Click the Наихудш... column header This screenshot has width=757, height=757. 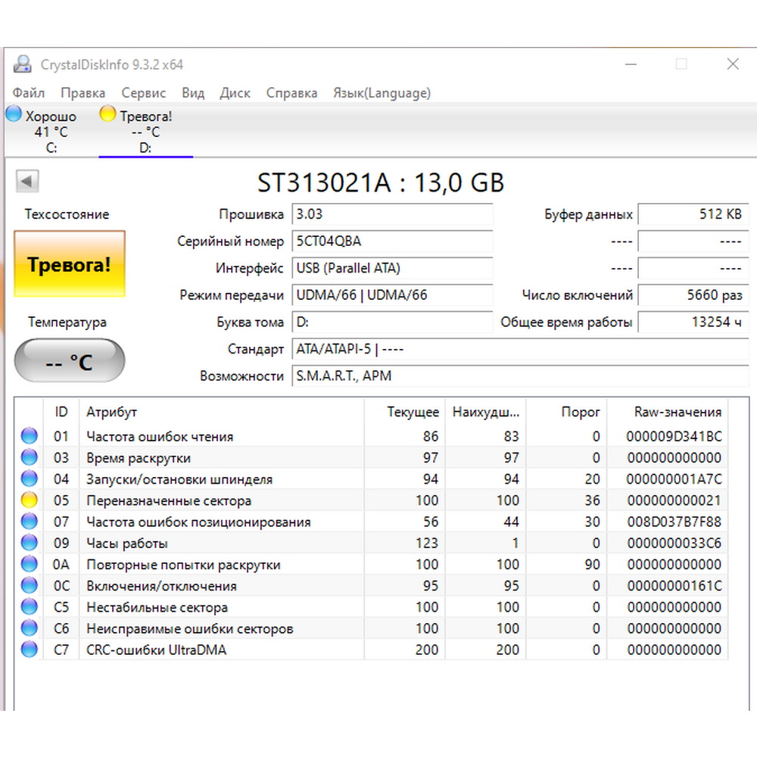[x=485, y=412]
